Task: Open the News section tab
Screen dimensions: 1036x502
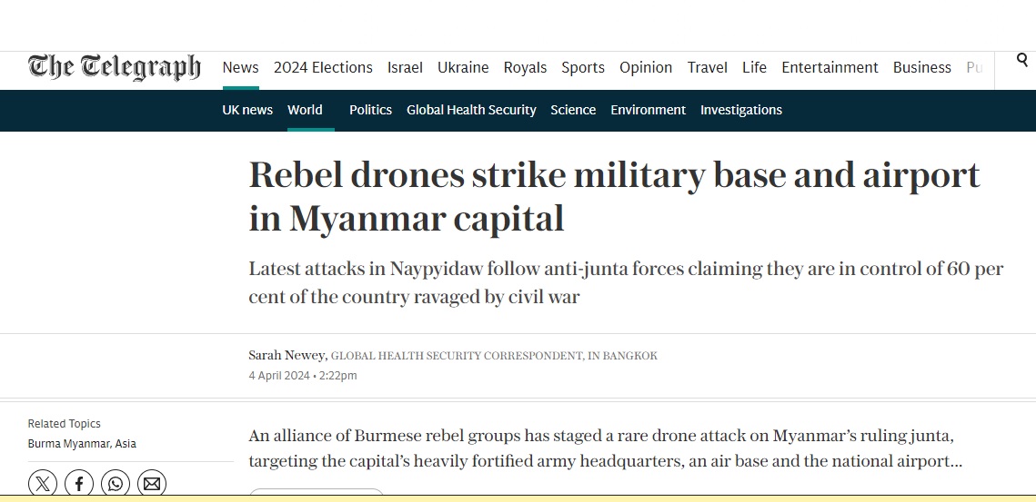Action: 240,67
